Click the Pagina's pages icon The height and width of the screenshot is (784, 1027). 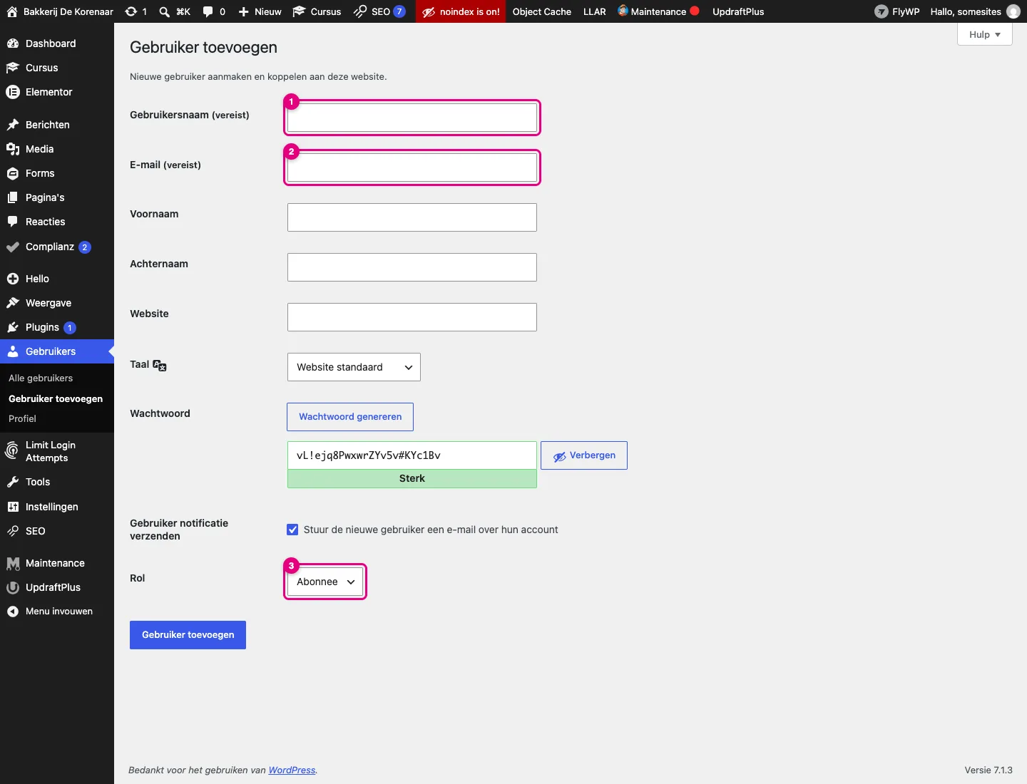[x=13, y=197]
